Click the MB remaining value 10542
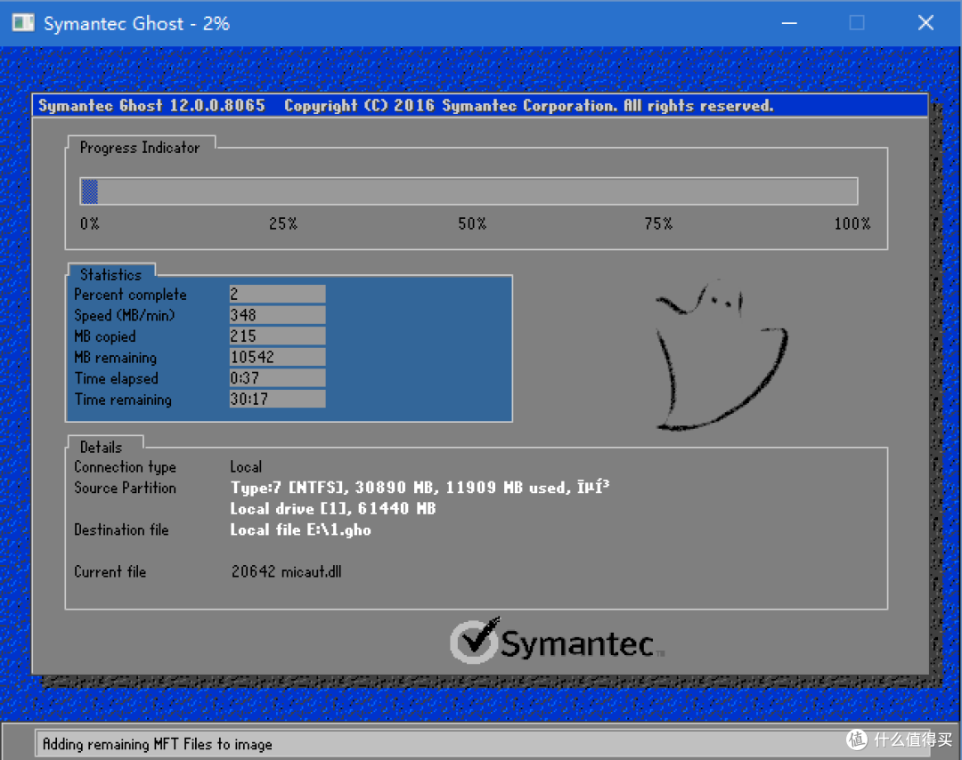 point(277,357)
